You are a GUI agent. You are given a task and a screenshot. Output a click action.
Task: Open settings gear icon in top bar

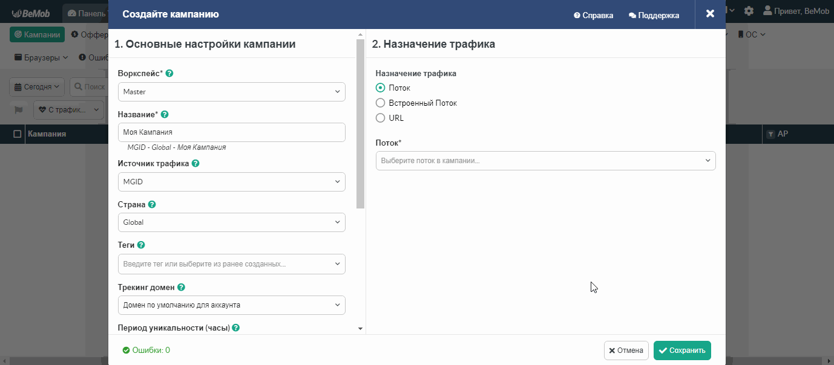pos(749,11)
